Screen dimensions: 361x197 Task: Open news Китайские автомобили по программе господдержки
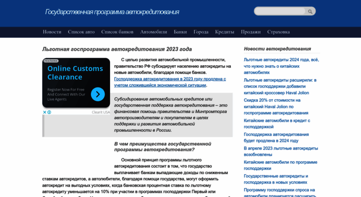(x=281, y=165)
